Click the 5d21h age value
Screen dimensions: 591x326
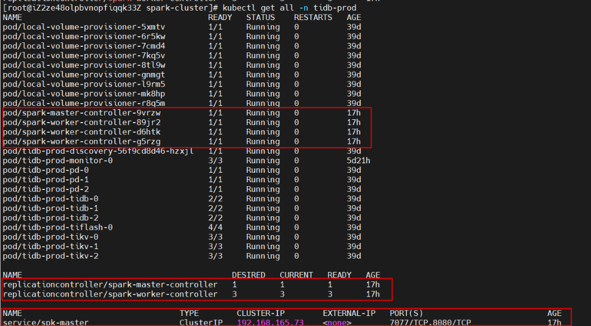tap(358, 160)
